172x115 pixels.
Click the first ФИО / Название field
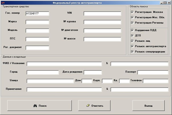coord(64,64)
